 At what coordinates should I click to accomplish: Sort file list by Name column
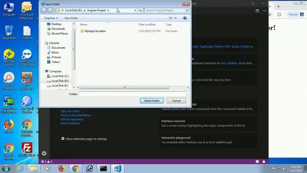83,25
